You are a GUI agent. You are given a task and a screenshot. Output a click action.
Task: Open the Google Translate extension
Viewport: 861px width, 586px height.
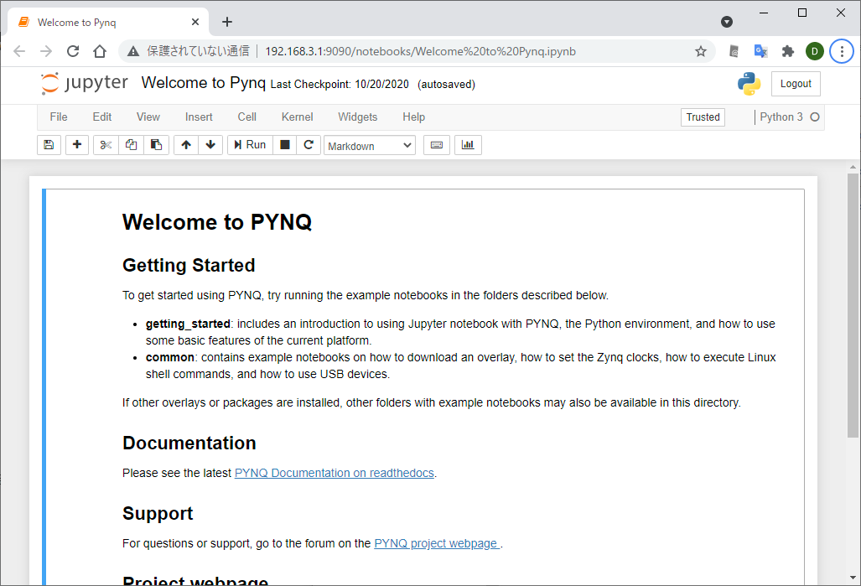pos(760,52)
